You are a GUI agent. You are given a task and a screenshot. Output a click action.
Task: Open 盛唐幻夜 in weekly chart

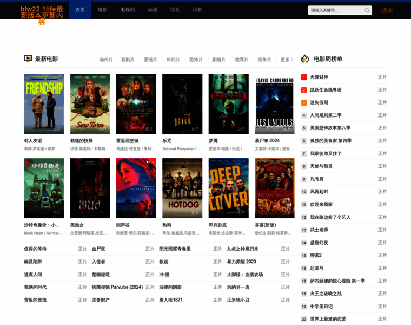pyautogui.click(x=319, y=243)
